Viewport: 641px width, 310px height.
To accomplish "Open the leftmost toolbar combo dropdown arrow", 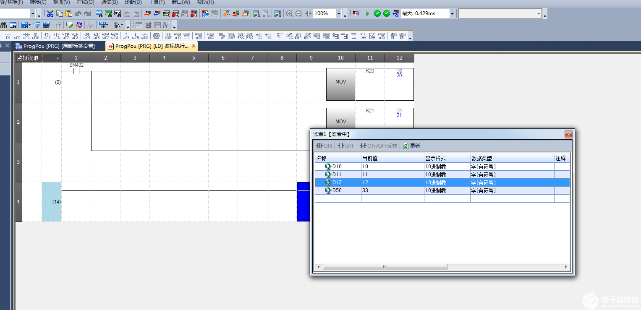I will 33,13.
